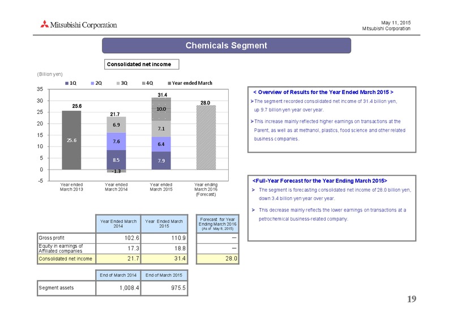Click the 6.9 segment of March 2014 bar

point(116,125)
